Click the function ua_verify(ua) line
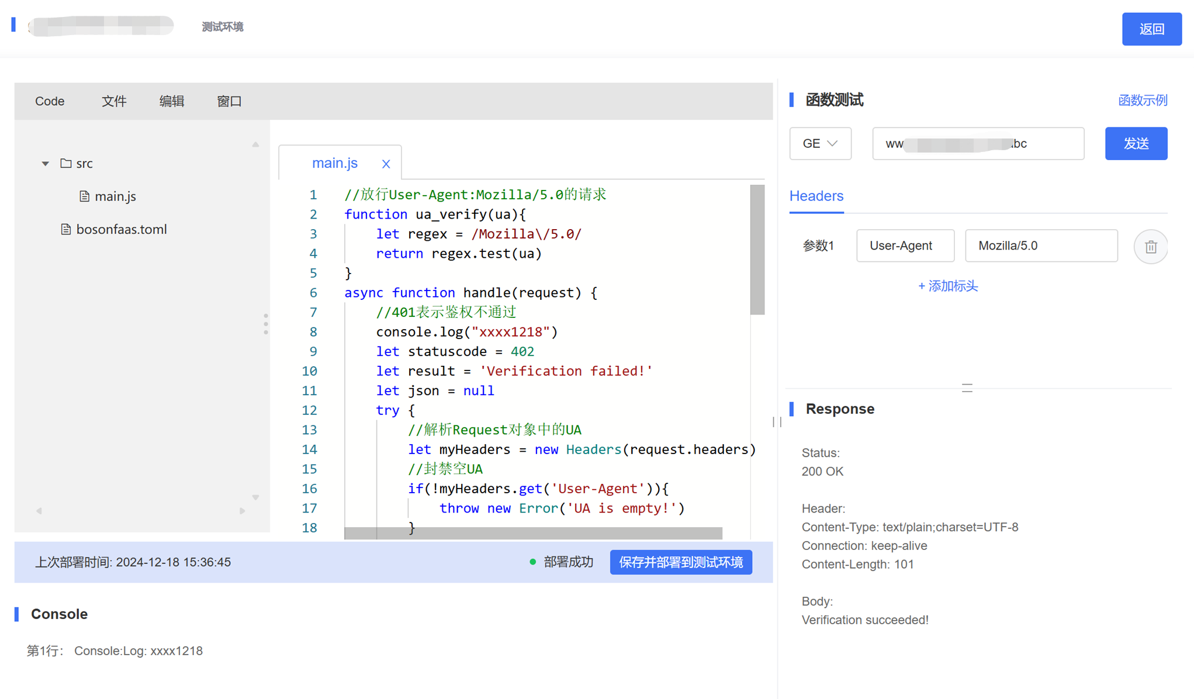 tap(435, 214)
